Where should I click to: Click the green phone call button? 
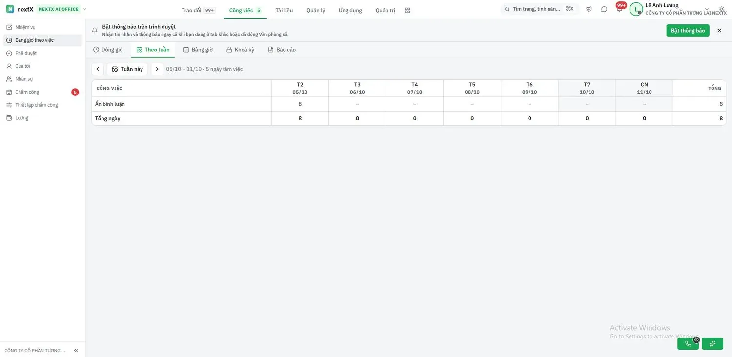tap(688, 344)
